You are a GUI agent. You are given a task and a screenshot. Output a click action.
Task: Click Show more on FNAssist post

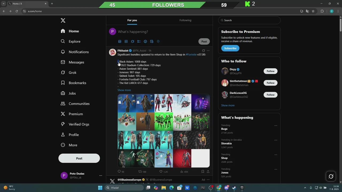[x=124, y=90]
